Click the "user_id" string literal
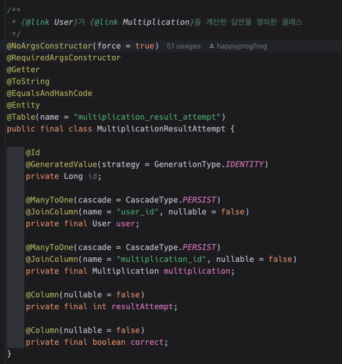Viewport: 342px width, 364px height. (x=138, y=212)
